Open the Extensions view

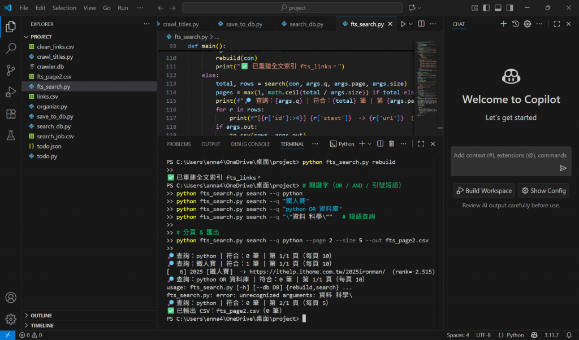point(10,114)
